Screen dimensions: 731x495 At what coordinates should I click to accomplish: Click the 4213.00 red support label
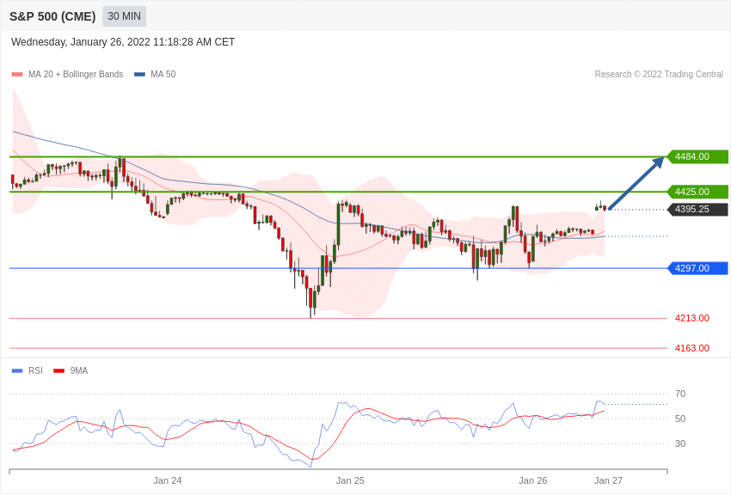coord(692,319)
